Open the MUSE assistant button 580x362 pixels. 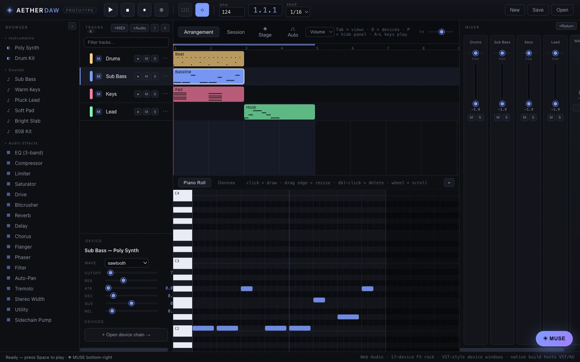coord(554,339)
